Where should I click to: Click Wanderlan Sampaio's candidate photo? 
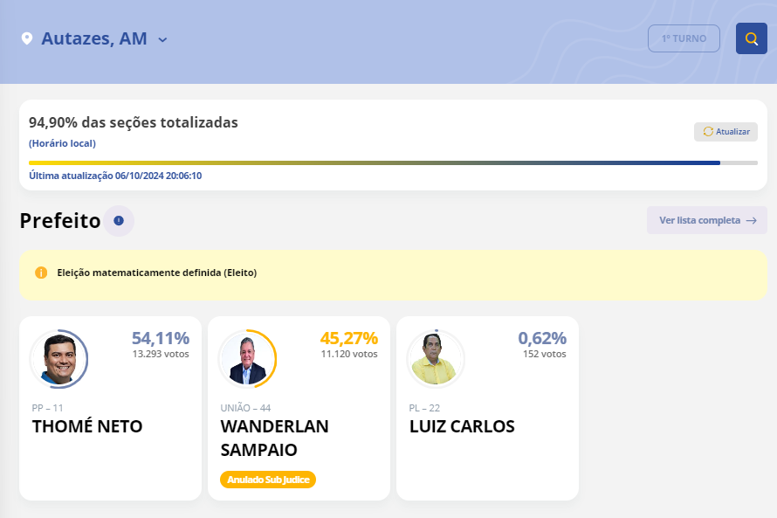(x=247, y=358)
